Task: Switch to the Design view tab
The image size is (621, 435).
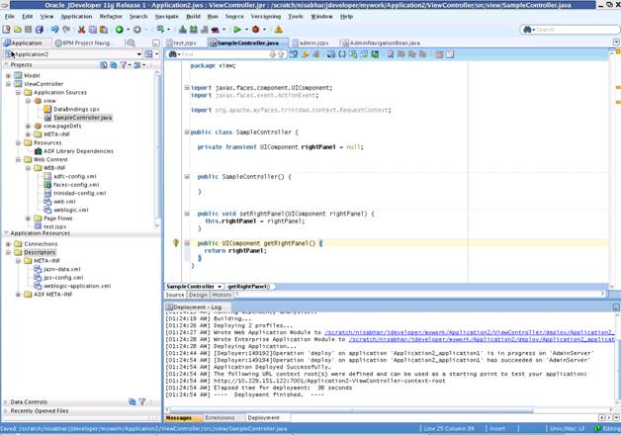Action: pyautogui.click(x=198, y=295)
